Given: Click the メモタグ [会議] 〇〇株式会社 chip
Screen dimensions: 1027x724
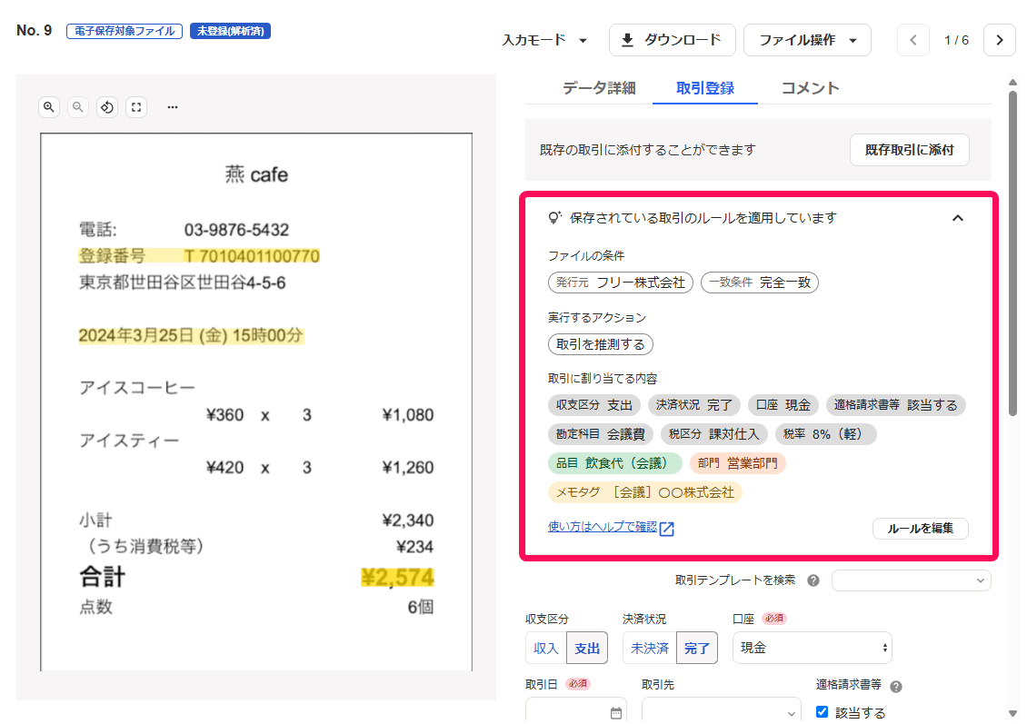Looking at the screenshot, I should (645, 492).
